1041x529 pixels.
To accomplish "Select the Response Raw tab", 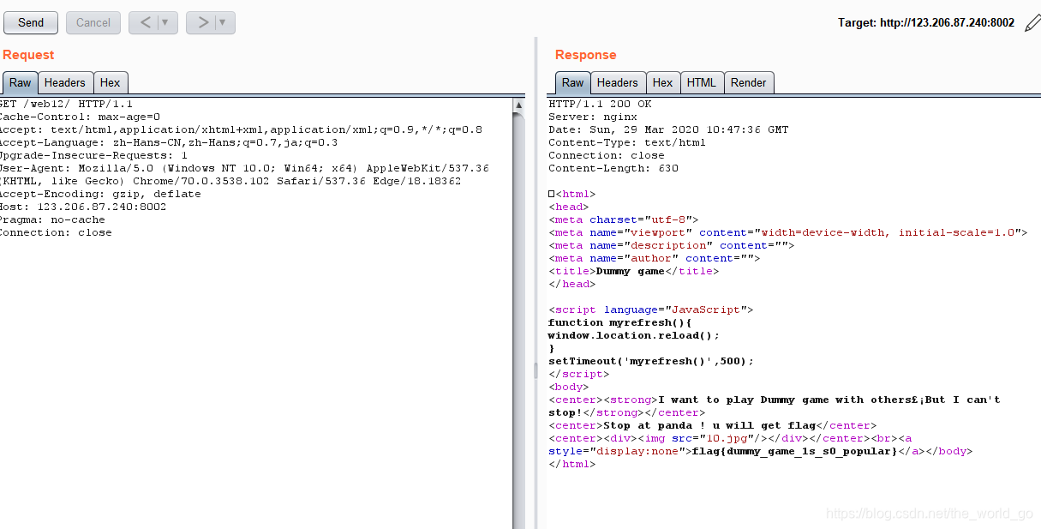I will pyautogui.click(x=573, y=83).
